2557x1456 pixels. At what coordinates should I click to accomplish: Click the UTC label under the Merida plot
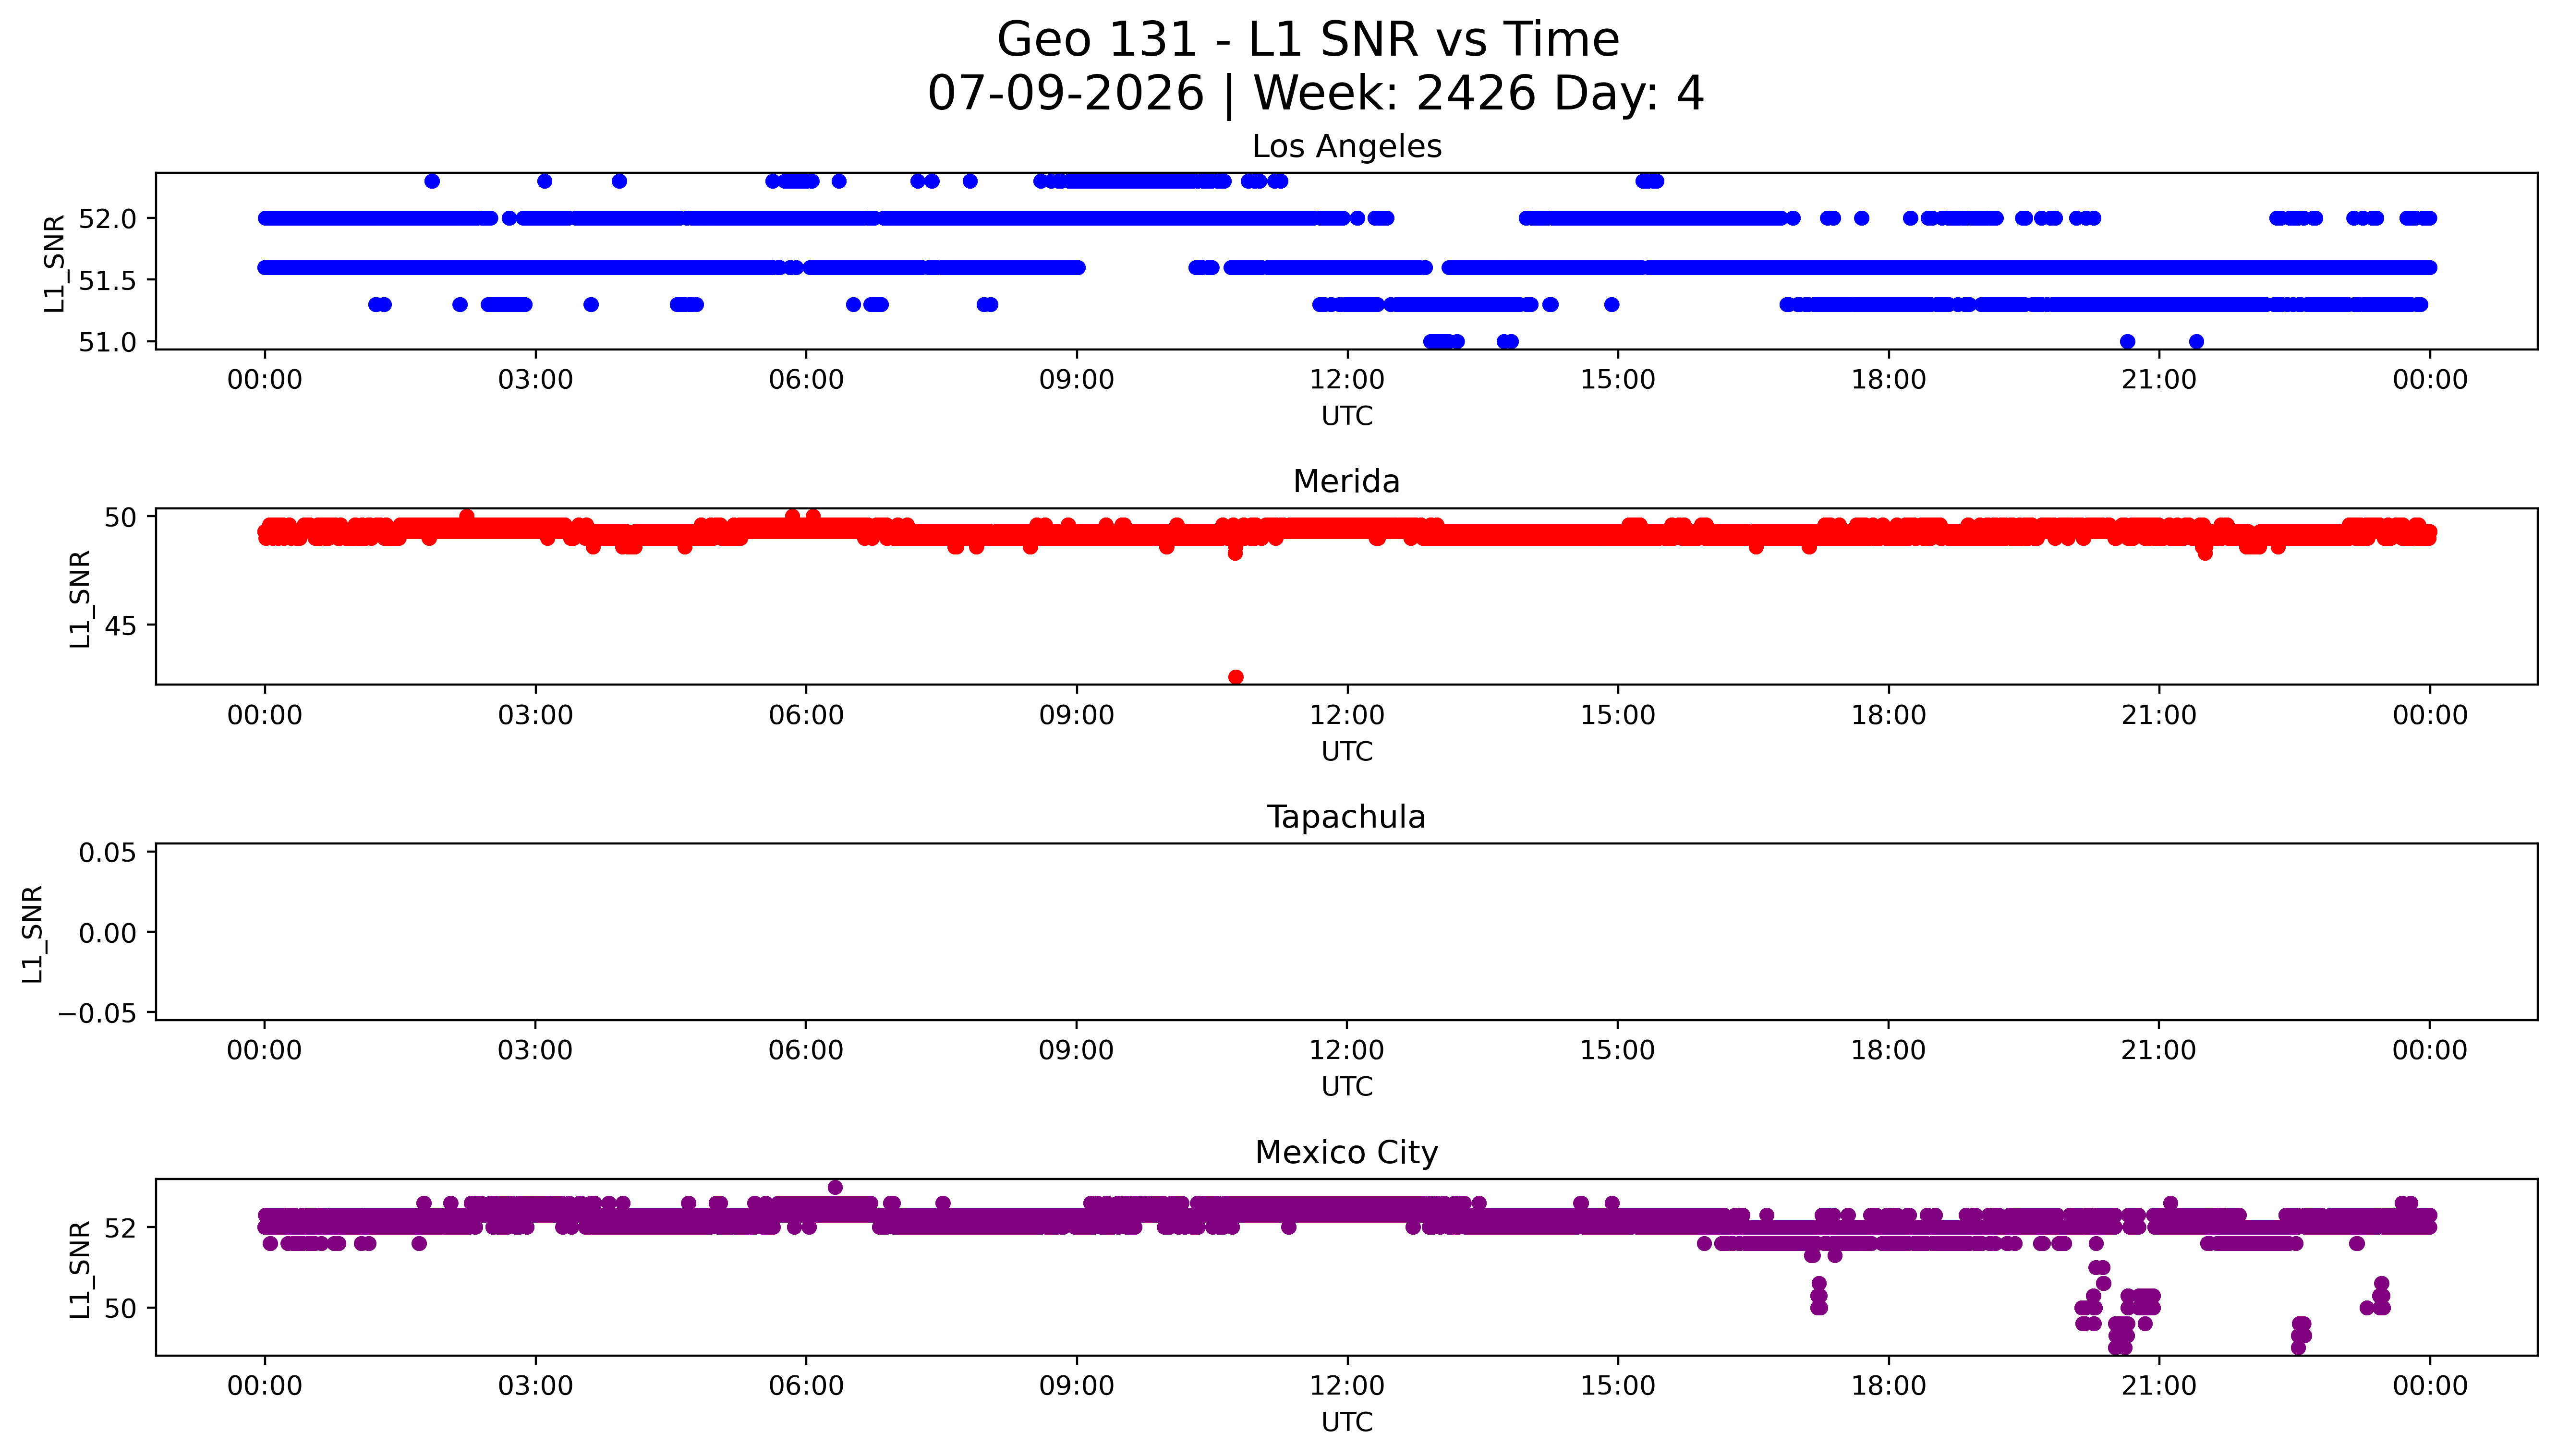pyautogui.click(x=1346, y=751)
